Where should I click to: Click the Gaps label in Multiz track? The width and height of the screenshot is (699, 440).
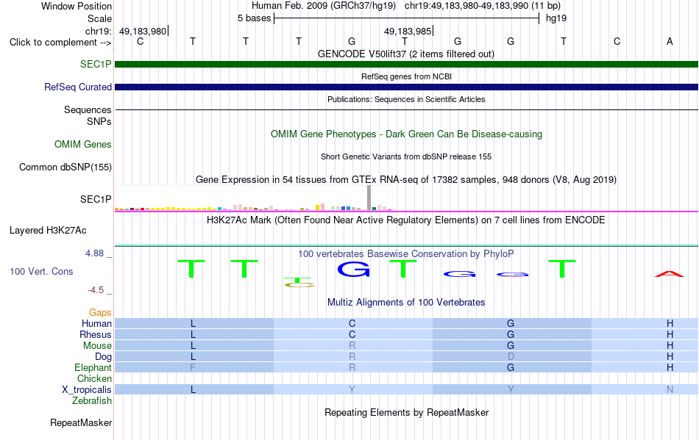click(x=100, y=313)
